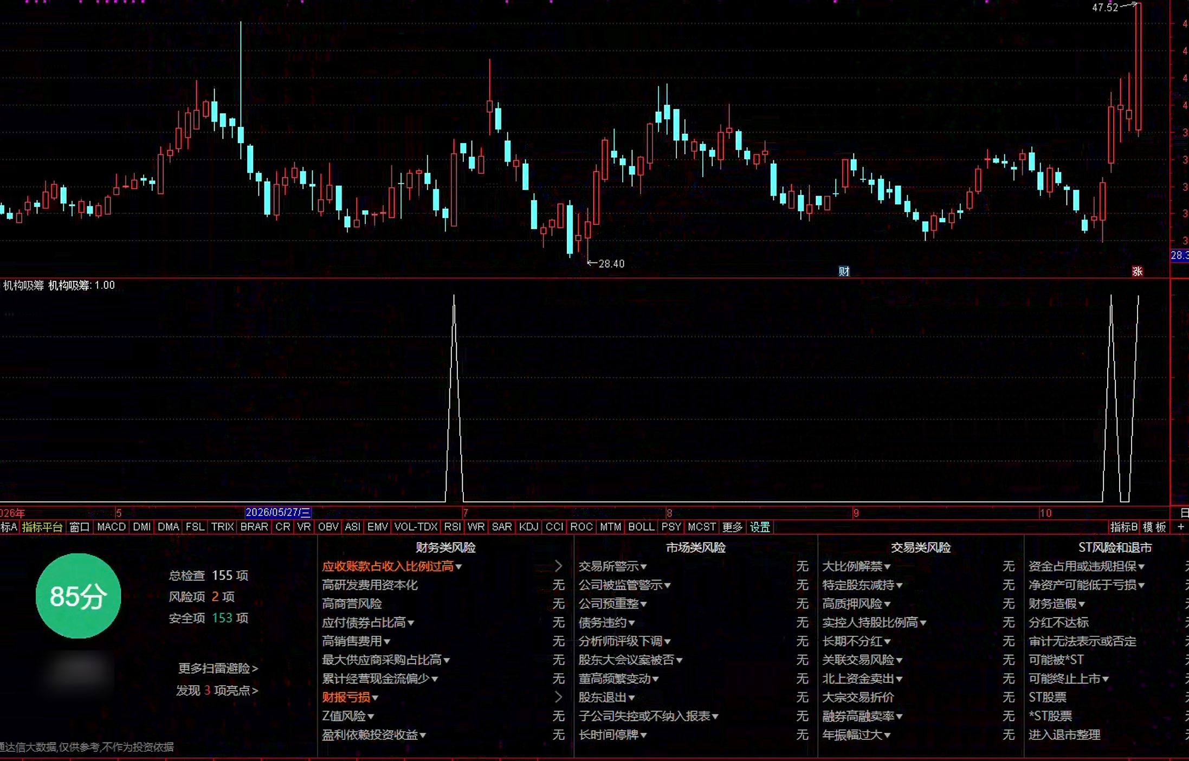
Task: Click month 10 on the time axis
Action: (x=1045, y=513)
